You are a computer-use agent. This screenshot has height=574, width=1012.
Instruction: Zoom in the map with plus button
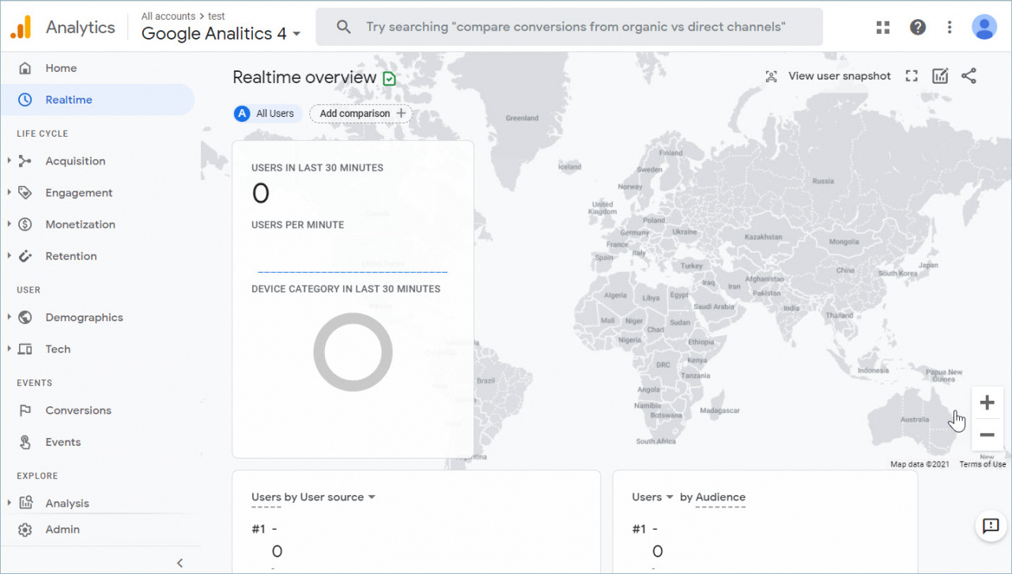(x=987, y=403)
